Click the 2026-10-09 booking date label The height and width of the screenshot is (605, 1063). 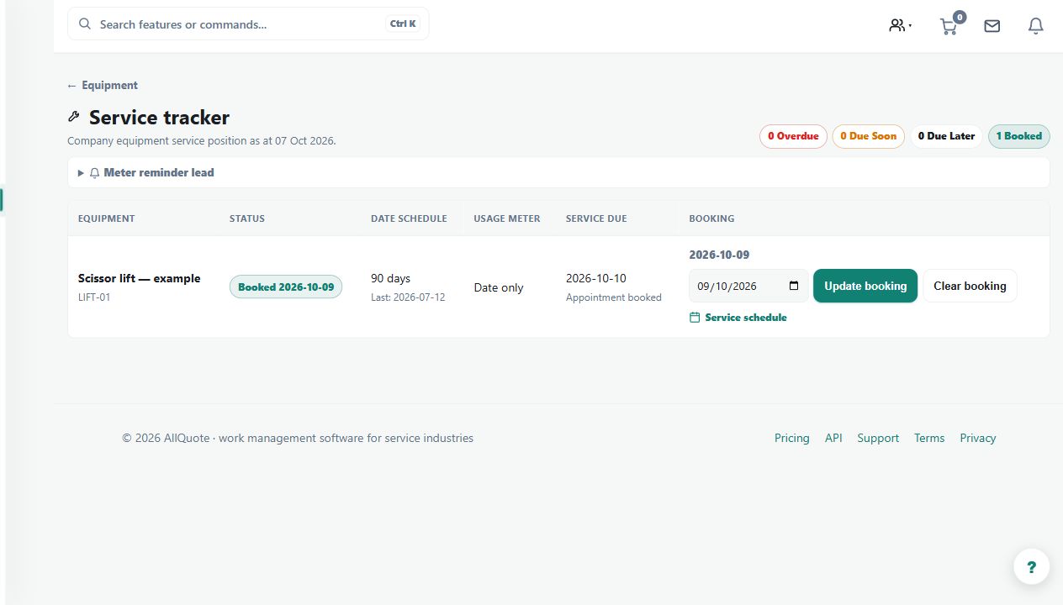point(719,255)
